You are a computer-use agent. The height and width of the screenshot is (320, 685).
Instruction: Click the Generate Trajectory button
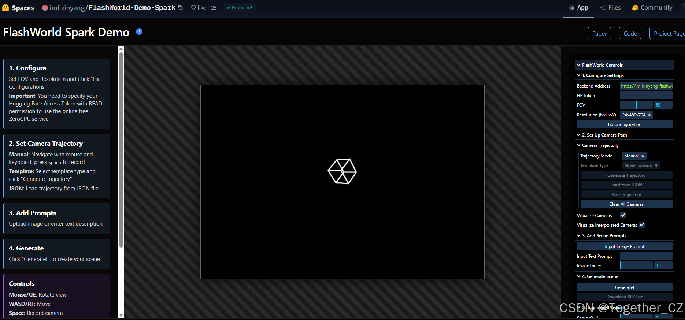pyautogui.click(x=626, y=175)
